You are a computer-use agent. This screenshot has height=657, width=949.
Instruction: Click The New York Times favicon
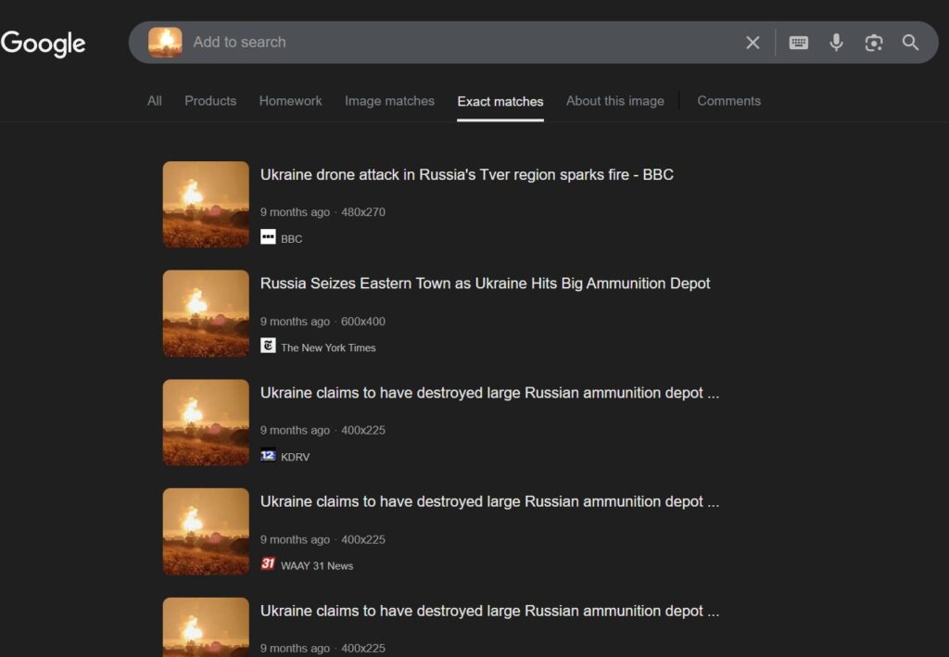coord(268,346)
